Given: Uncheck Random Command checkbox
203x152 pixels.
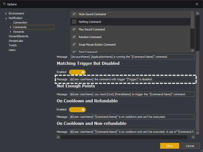Looking at the screenshot, I should pos(74,37).
